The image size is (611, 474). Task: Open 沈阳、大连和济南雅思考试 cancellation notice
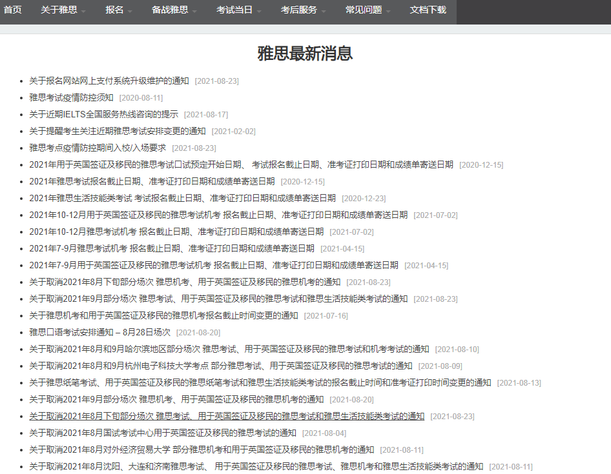(x=256, y=466)
